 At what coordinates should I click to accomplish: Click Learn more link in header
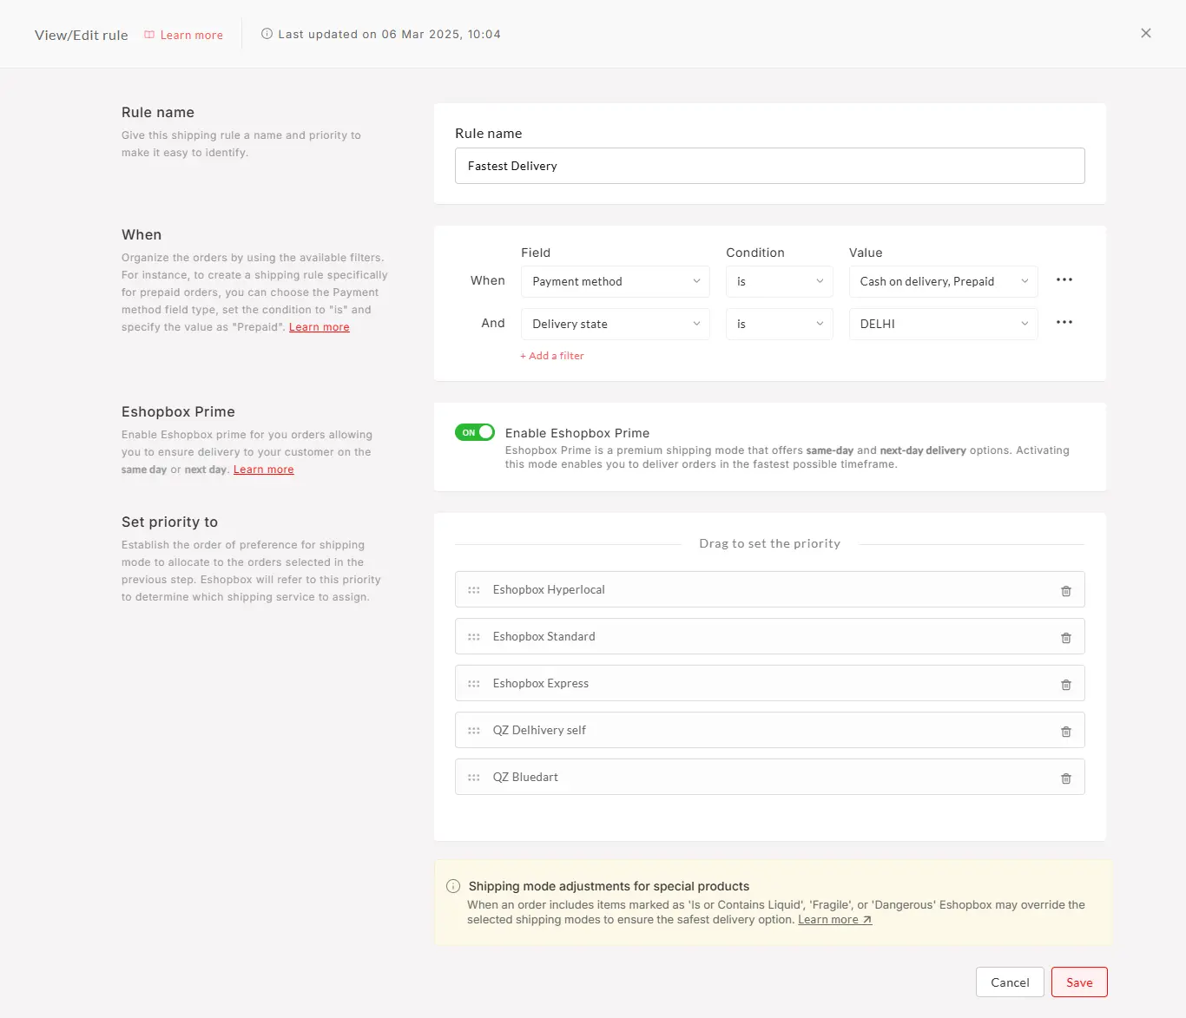pyautogui.click(x=192, y=36)
